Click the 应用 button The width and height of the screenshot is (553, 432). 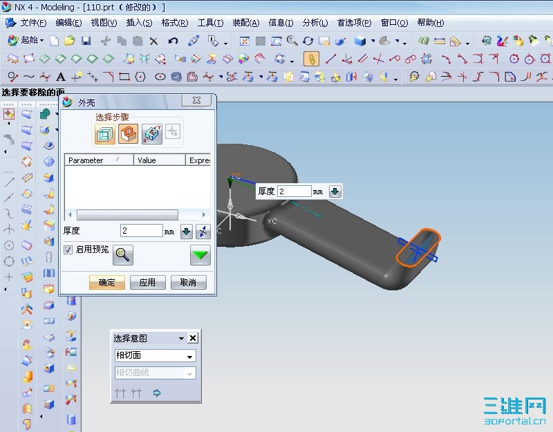(x=147, y=283)
